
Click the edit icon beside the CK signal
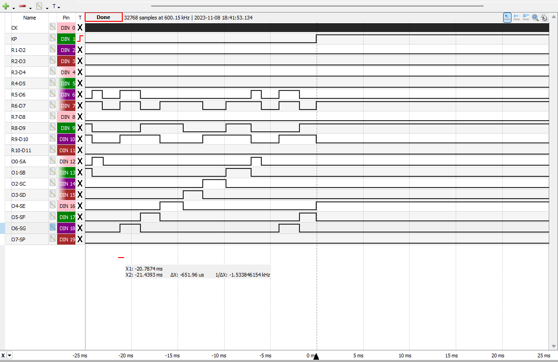(x=53, y=28)
